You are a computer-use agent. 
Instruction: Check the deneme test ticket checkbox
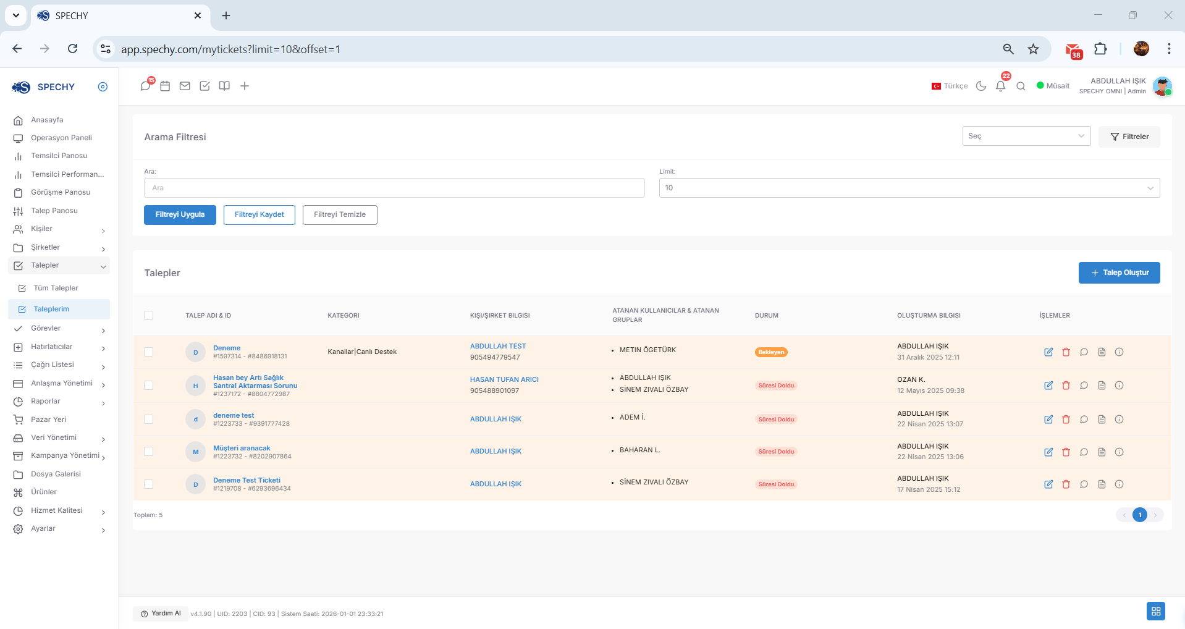148,420
